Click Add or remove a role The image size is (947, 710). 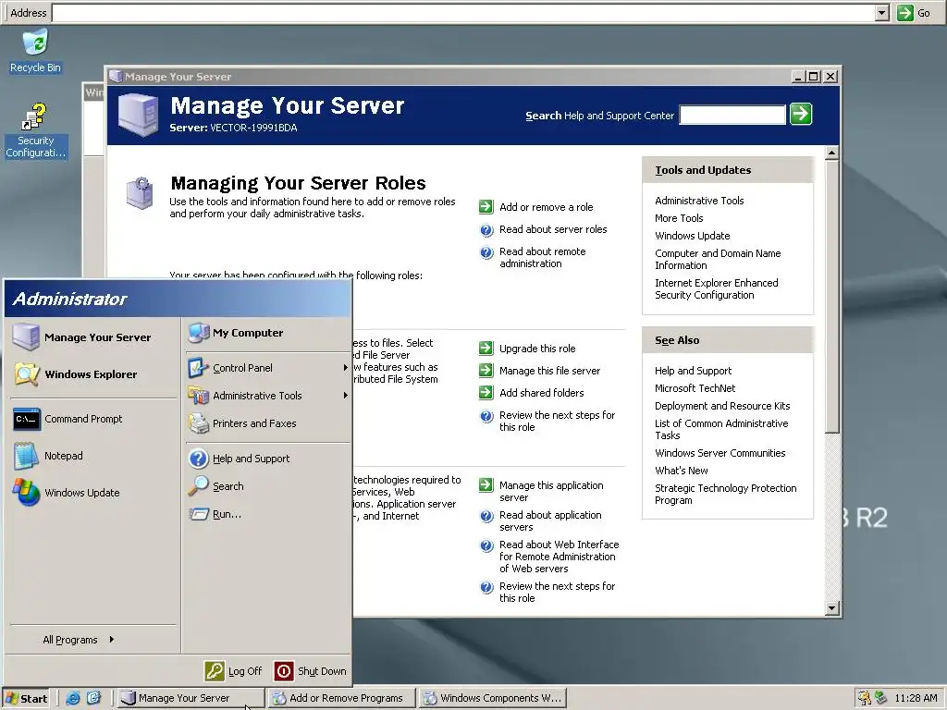click(x=546, y=207)
